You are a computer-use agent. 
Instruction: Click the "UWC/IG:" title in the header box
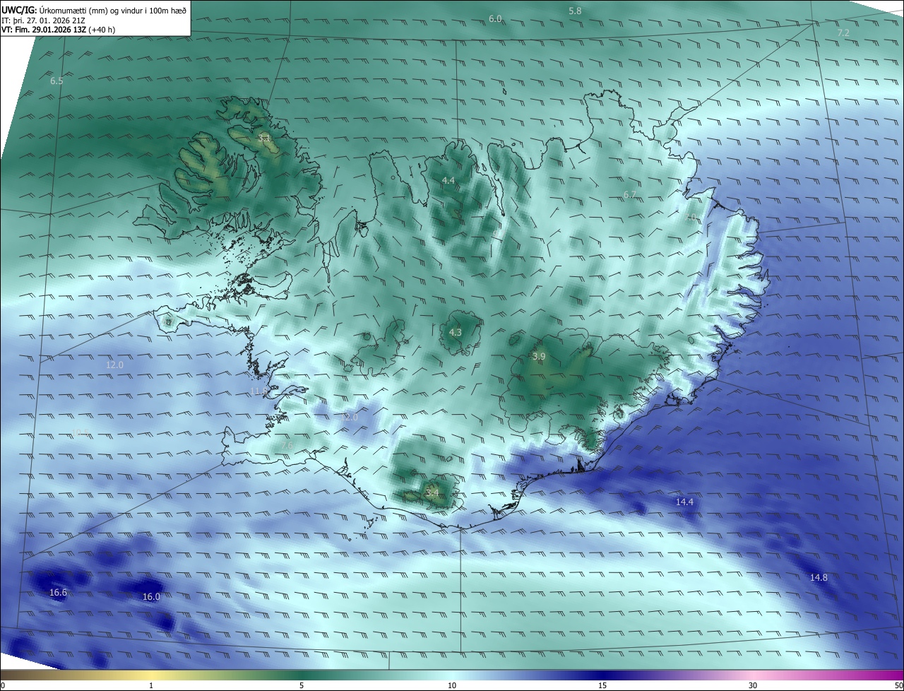[18, 9]
